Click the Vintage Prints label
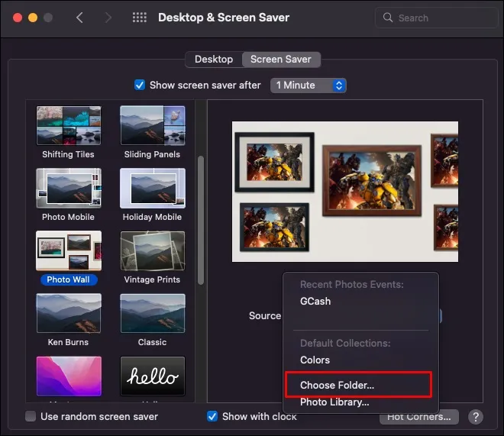Screen dimensions: 504x436 point(152,279)
